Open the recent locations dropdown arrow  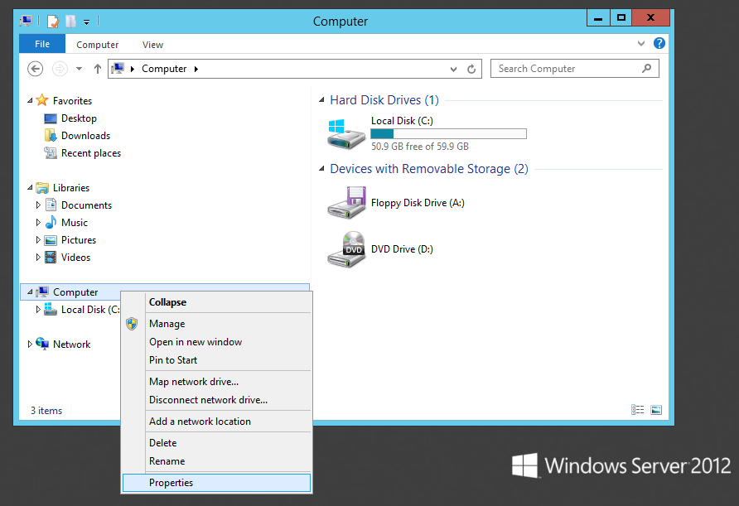(x=80, y=69)
